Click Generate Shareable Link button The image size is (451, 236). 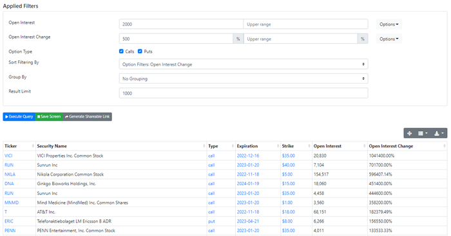87,116
